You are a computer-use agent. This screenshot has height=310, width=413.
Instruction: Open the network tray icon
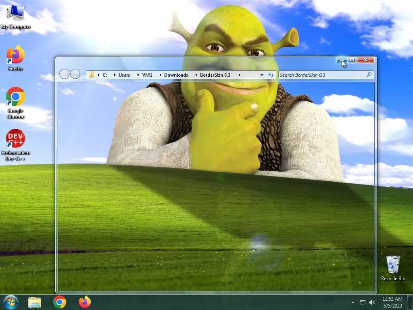363,302
